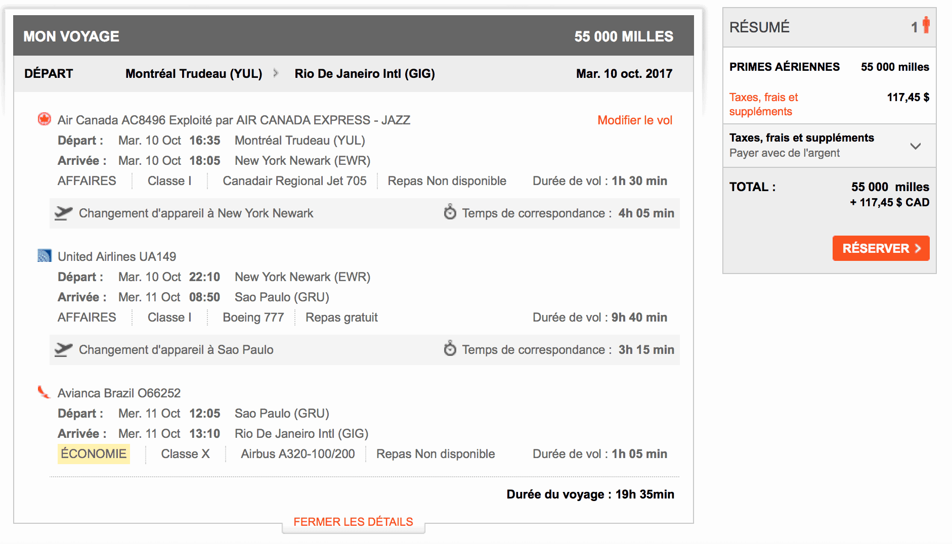This screenshot has height=544, width=952.
Task: Click the stopwatch icon beside Newark connection time
Action: 449,213
